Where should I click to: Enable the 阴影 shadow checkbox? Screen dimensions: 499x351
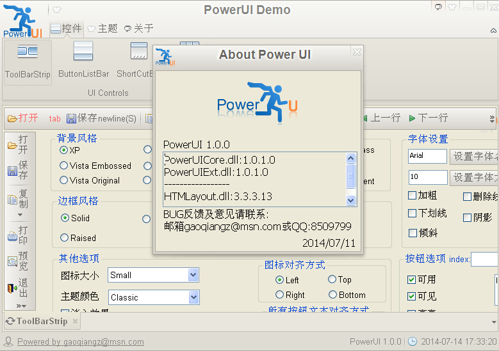(x=467, y=217)
